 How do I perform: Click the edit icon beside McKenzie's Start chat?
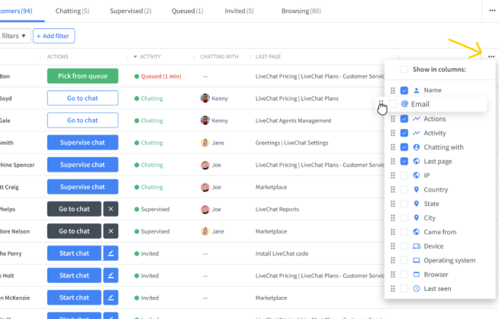tap(111, 298)
